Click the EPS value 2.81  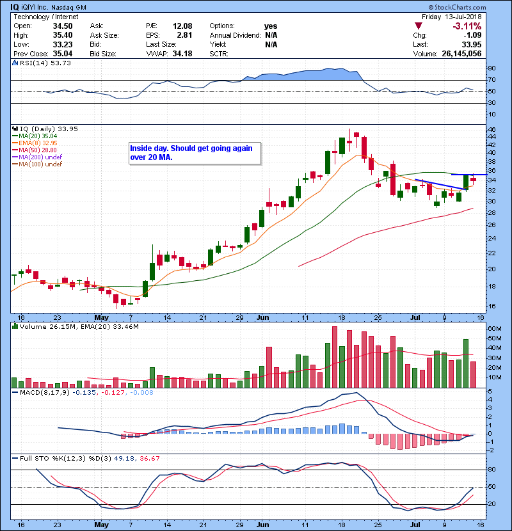(x=184, y=35)
